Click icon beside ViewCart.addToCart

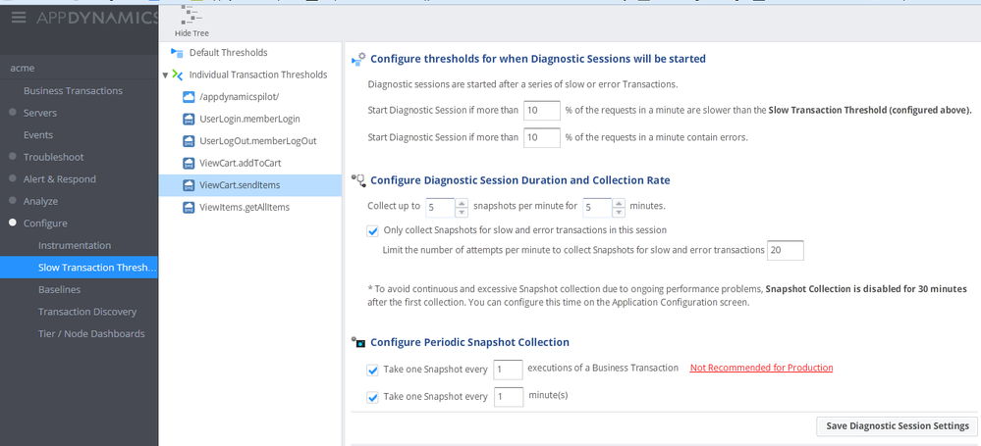189,164
